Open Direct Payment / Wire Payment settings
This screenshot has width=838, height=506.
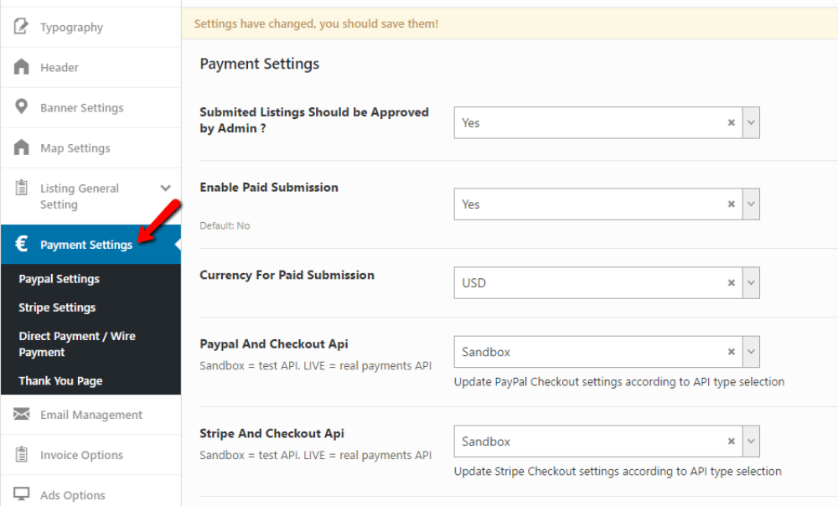[76, 343]
